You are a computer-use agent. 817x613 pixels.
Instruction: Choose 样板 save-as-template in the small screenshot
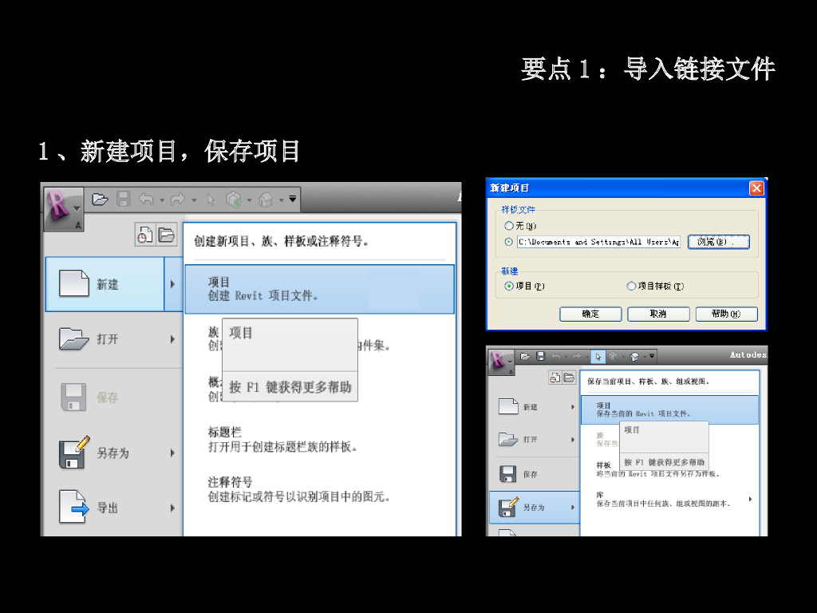click(658, 469)
